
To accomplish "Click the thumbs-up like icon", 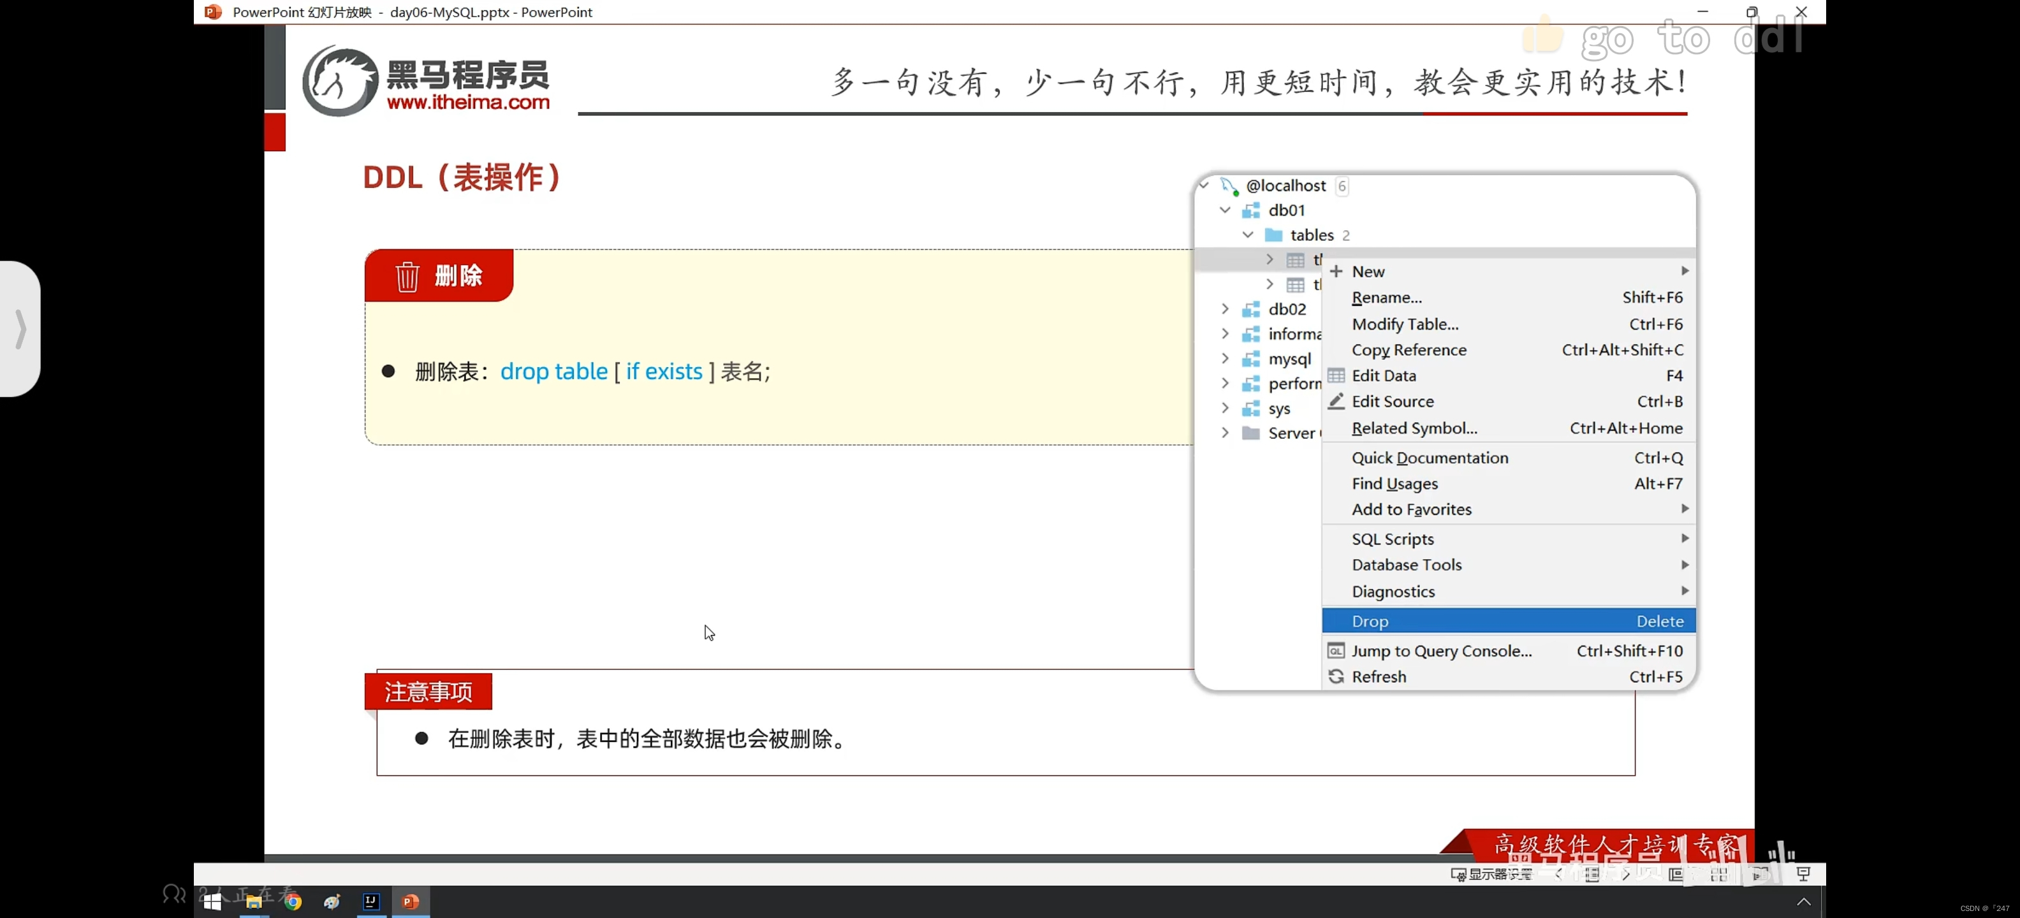I will pos(1542,34).
